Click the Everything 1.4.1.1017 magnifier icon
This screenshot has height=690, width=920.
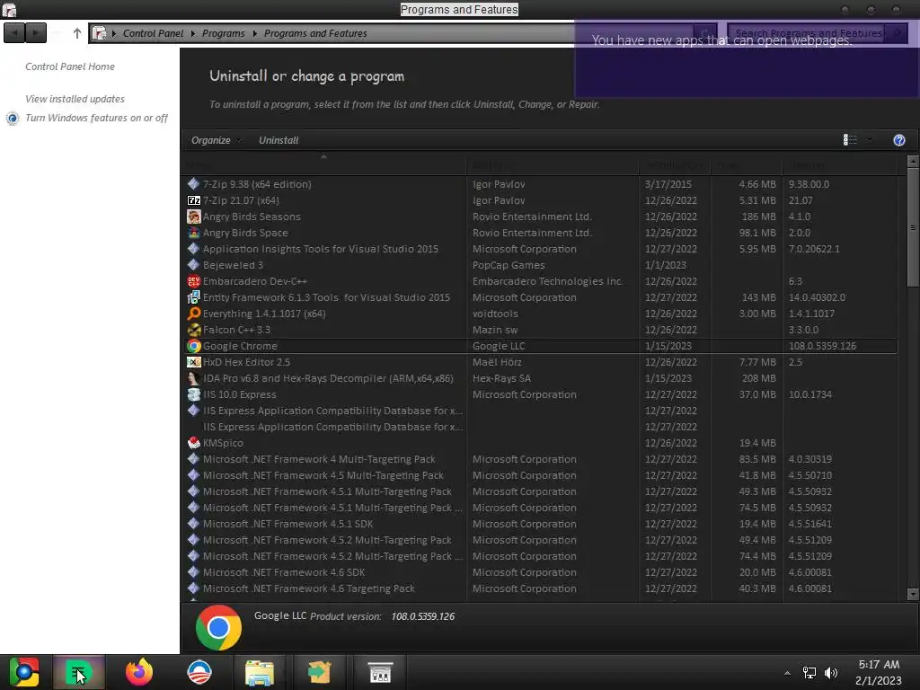click(x=194, y=314)
